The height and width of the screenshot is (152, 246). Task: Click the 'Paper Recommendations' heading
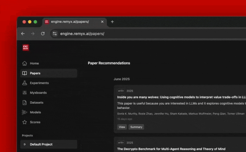coord(109,63)
